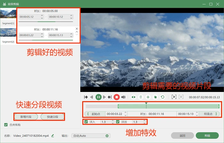Click Segment[1] duration text 00:00:05.00
224x143 pixels.
[50, 11]
